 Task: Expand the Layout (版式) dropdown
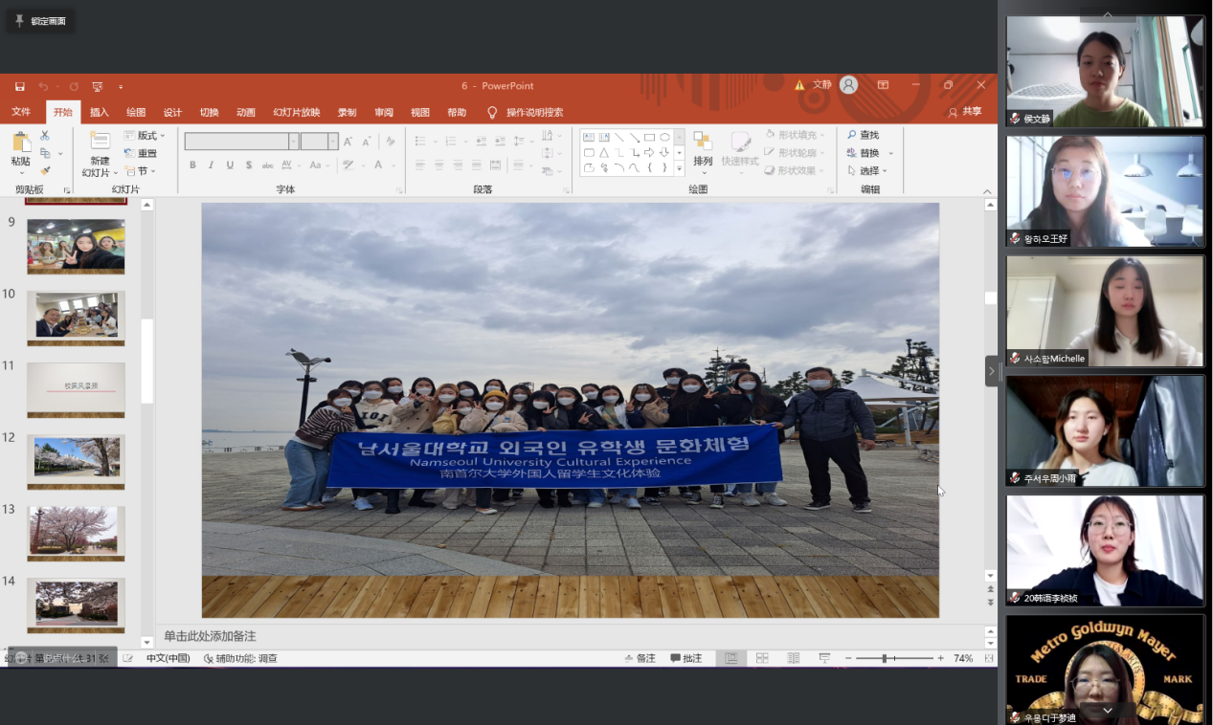pos(163,136)
